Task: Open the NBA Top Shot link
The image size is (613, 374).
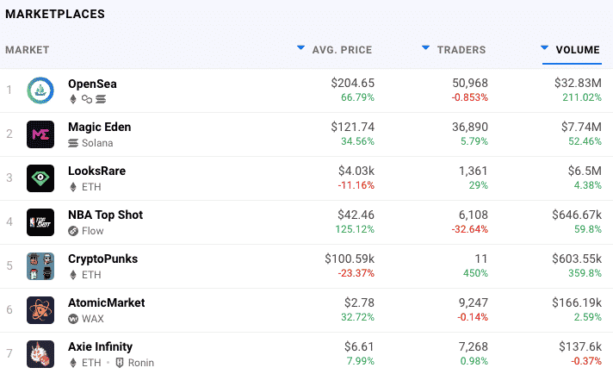Action: (106, 215)
